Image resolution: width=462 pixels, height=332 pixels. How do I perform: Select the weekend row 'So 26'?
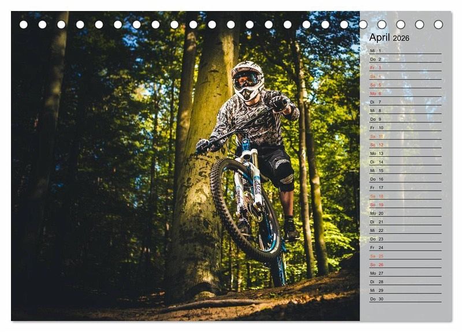[405, 264]
